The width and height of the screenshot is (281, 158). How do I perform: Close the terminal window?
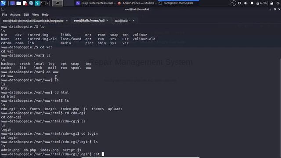[279, 9]
